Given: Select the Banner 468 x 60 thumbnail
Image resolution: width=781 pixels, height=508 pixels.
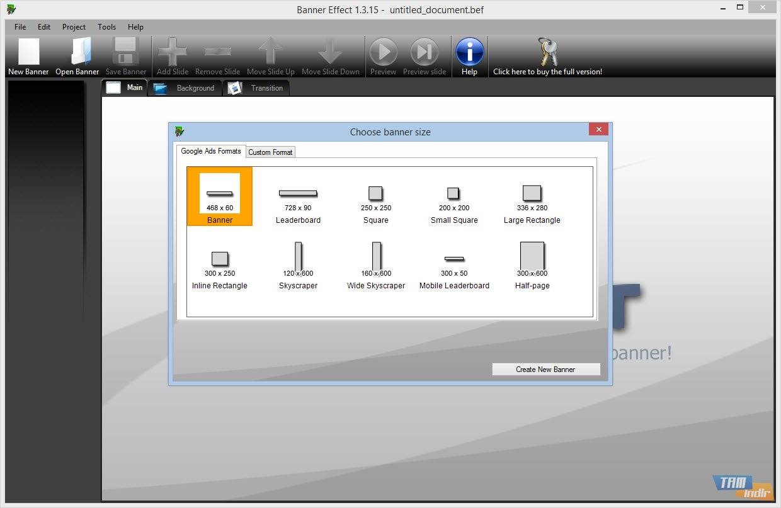Looking at the screenshot, I should pyautogui.click(x=220, y=194).
